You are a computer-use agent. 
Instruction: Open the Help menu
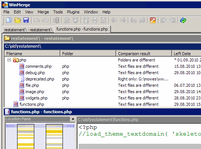click(x=106, y=12)
